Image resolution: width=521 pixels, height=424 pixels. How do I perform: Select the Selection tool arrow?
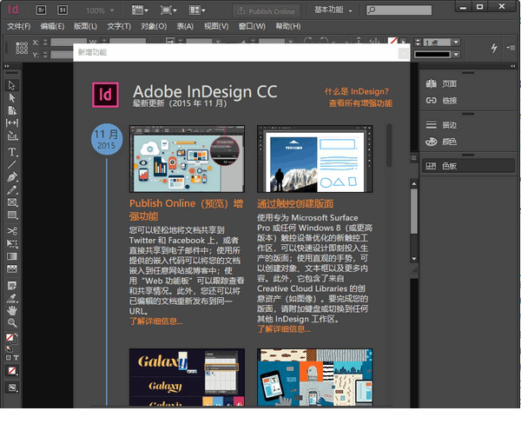(12, 85)
